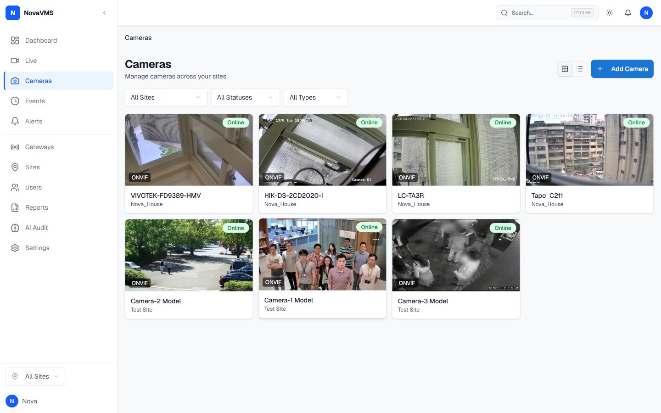661x413 pixels.
Task: Click the Alerts bell icon in sidebar
Action: [15, 121]
